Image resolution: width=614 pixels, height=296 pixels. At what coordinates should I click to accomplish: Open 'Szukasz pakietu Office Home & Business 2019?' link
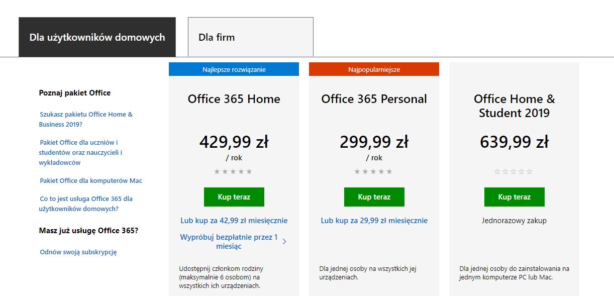tap(86, 119)
